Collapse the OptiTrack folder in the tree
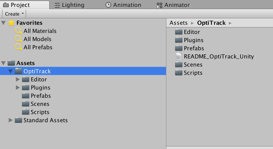The height and width of the screenshot is (149, 273). (11, 71)
